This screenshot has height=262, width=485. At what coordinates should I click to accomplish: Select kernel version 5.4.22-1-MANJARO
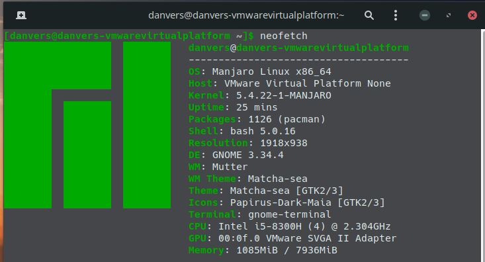[284, 95]
